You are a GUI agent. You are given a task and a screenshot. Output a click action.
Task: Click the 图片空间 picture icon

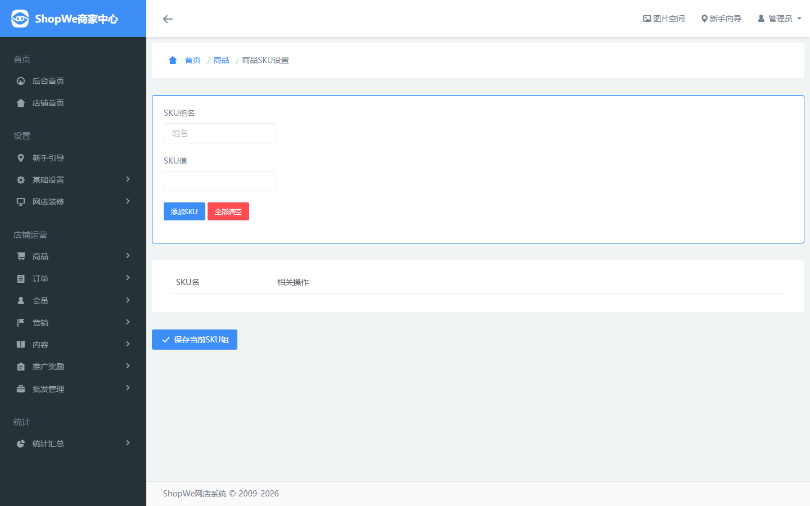[647, 19]
